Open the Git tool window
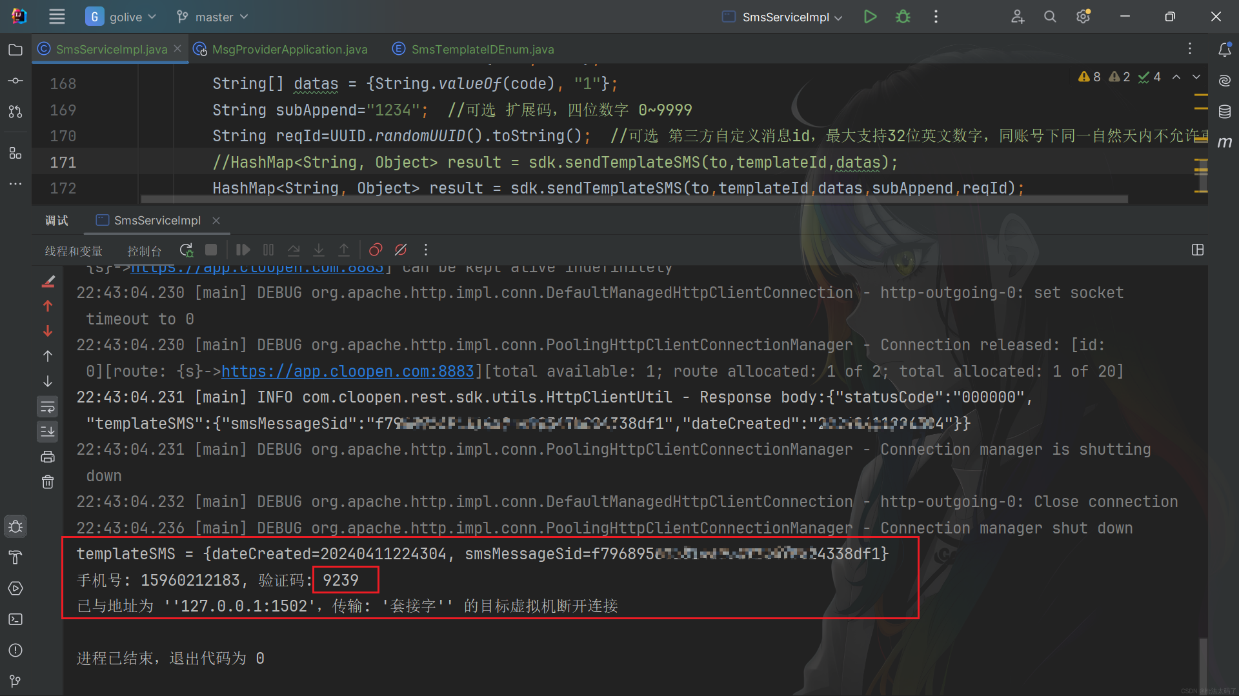 15,681
